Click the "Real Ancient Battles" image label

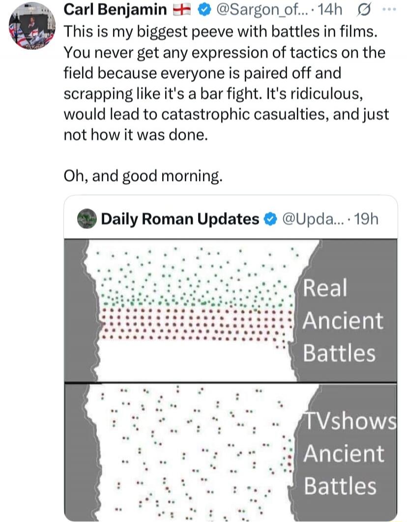tap(343, 320)
